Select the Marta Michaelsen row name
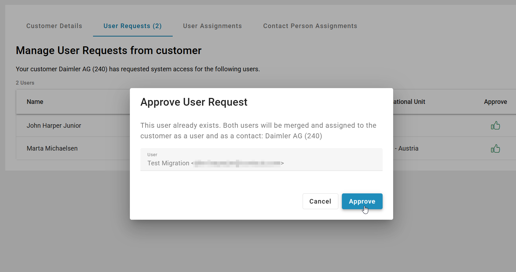 coord(52,148)
